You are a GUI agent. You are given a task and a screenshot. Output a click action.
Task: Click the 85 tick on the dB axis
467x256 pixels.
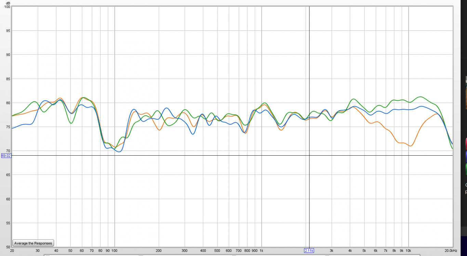[8, 79]
